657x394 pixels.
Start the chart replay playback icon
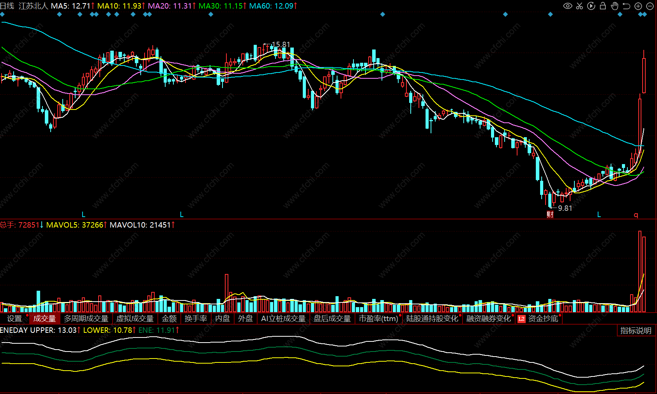click(x=591, y=6)
